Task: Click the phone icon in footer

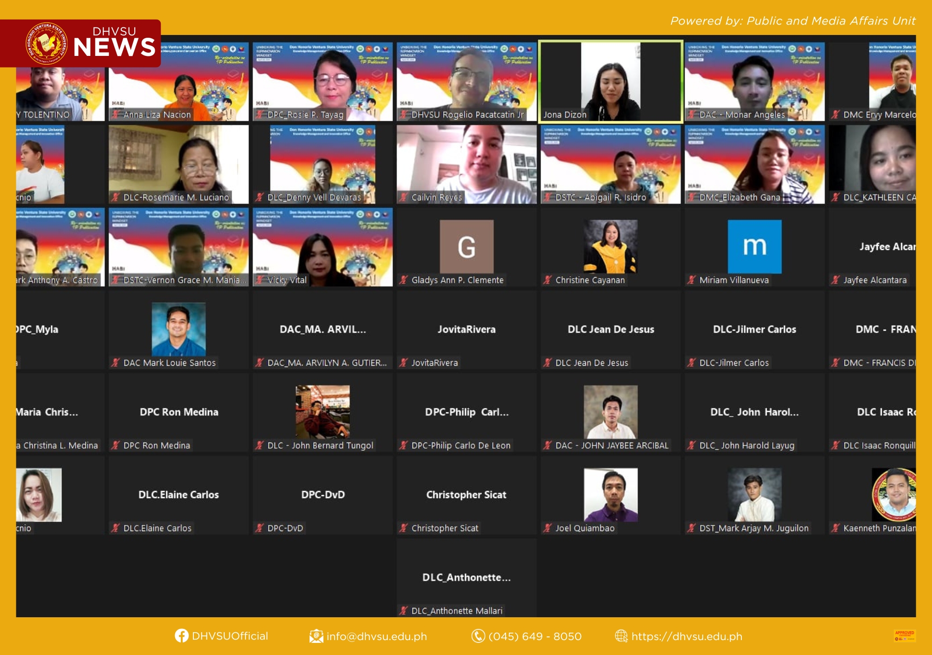Action: (x=478, y=636)
